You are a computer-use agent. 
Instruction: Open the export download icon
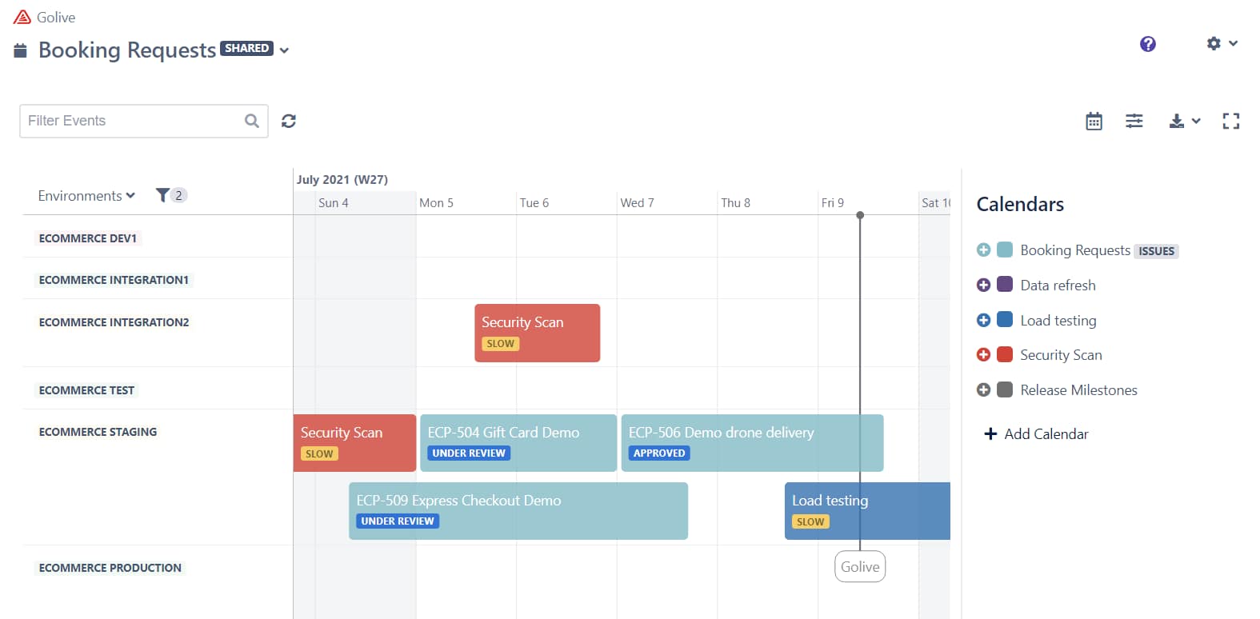coord(1178,121)
